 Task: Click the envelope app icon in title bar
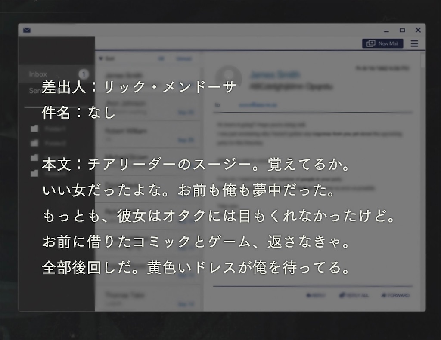(x=27, y=30)
